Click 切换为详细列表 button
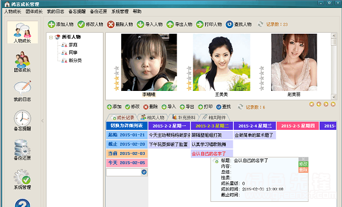 [127, 126]
